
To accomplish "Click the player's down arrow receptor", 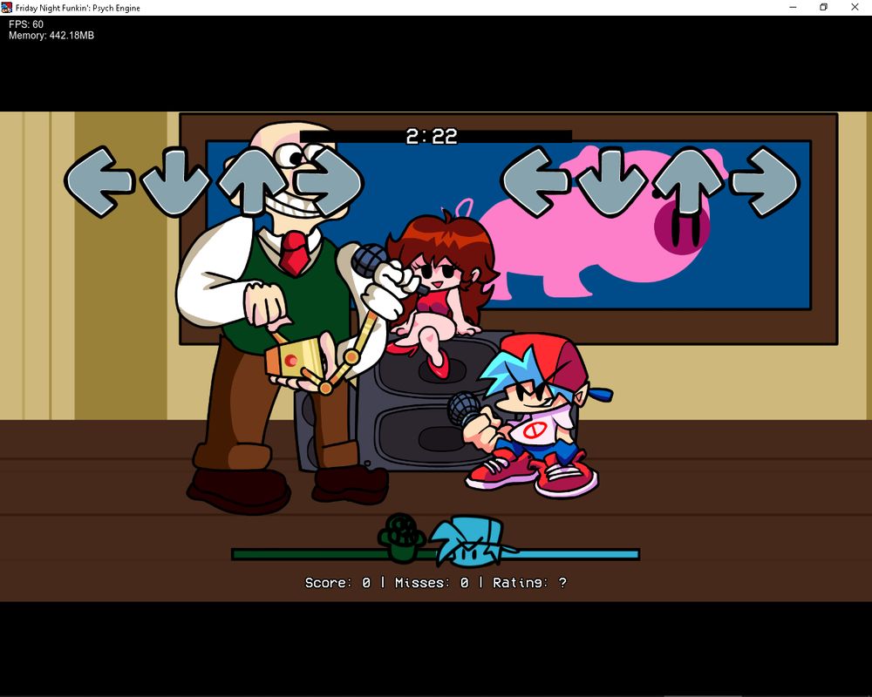I will pyautogui.click(x=612, y=182).
